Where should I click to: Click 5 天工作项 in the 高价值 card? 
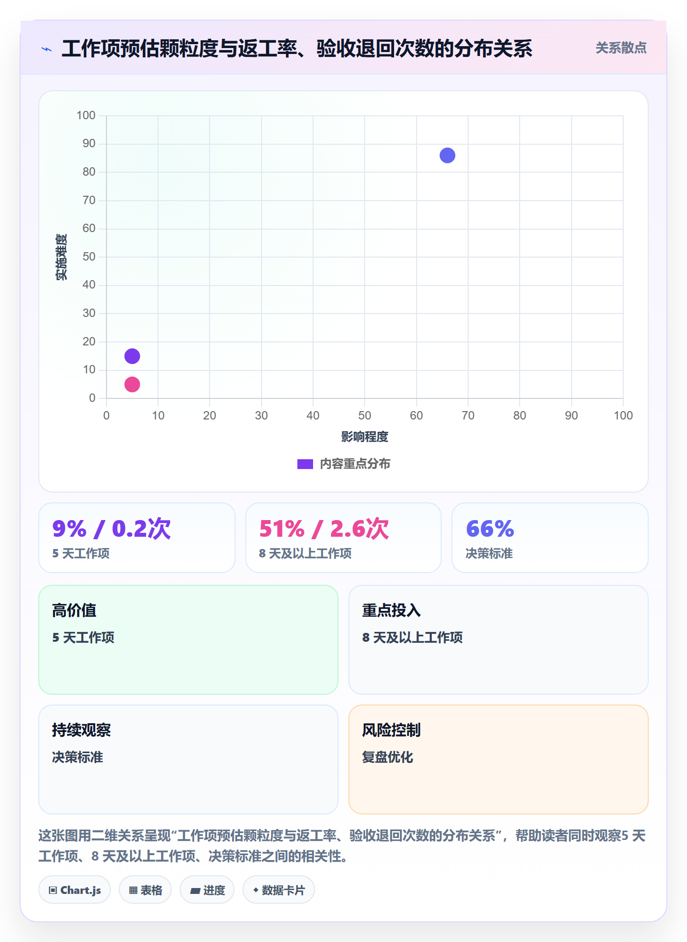(83, 637)
